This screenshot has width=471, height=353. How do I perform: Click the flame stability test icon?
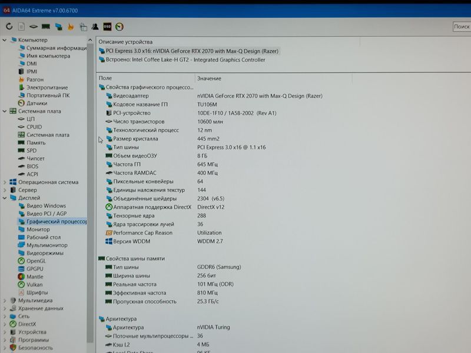pyautogui.click(x=71, y=26)
